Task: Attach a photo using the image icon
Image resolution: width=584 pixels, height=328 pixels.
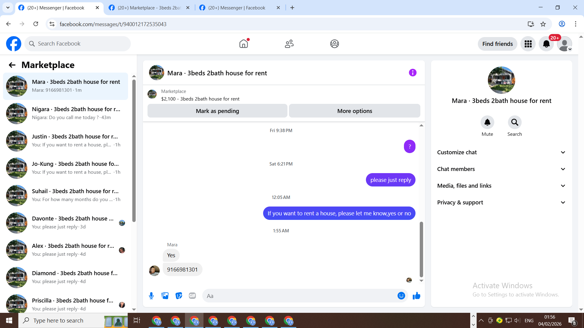Action: [165, 296]
